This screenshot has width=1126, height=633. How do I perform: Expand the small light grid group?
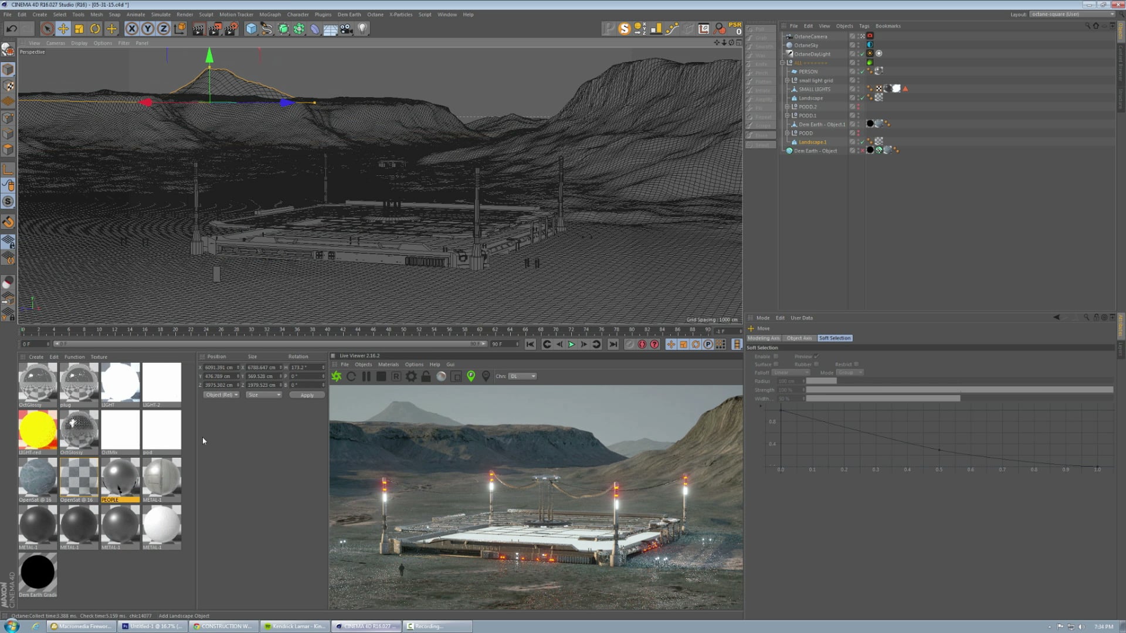point(787,80)
